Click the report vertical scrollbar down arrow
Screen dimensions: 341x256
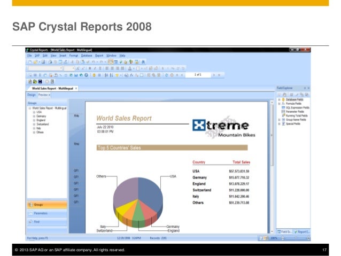pyautogui.click(x=272, y=231)
